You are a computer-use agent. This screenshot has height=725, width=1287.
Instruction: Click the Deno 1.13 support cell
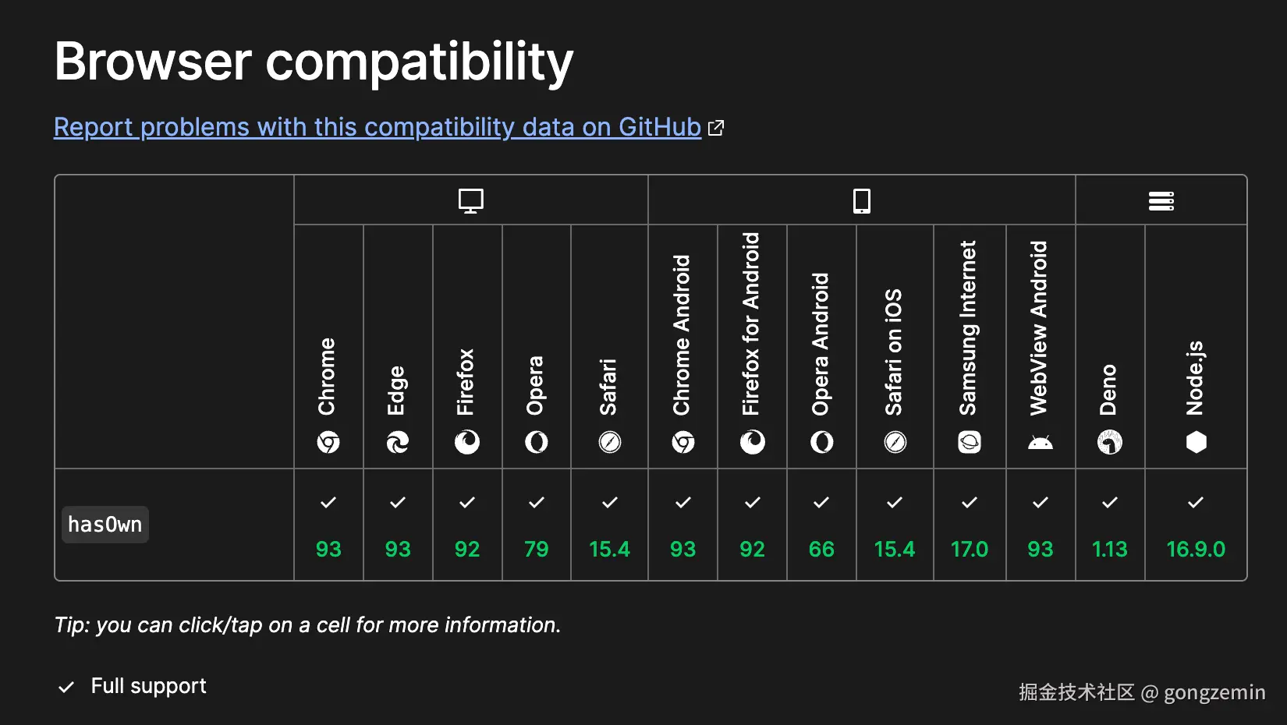pyautogui.click(x=1110, y=525)
